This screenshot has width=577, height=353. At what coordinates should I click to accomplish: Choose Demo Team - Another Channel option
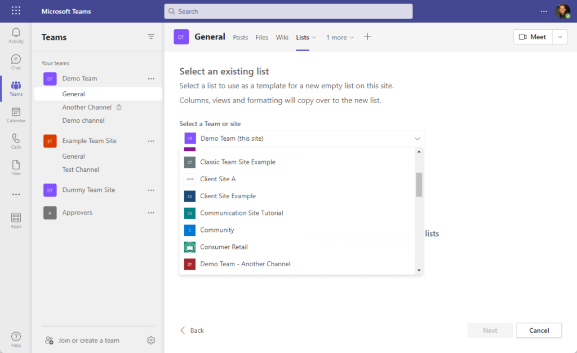[x=298, y=264]
